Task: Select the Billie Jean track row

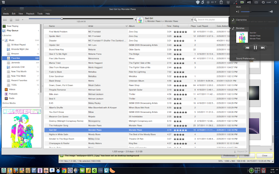Action: 145,94
